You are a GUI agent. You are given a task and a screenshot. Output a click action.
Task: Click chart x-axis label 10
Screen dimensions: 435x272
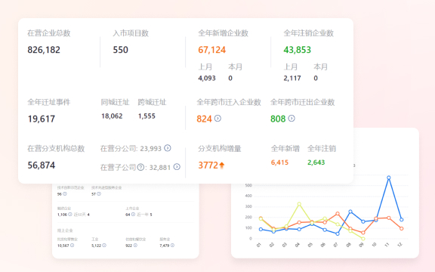(x=374, y=245)
